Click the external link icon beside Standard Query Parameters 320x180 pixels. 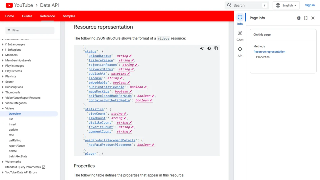click(43, 167)
